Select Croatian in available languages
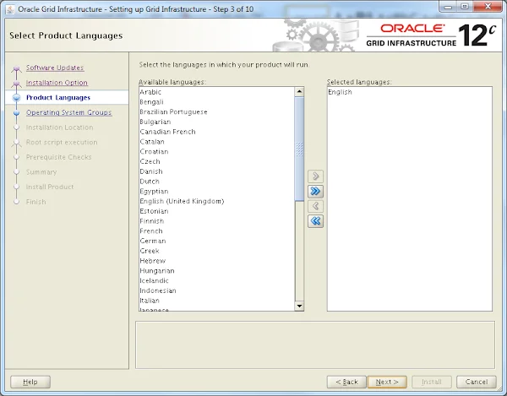The height and width of the screenshot is (396, 507). tap(216, 152)
